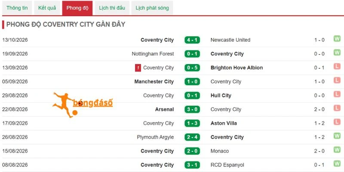Select the Lịch thi đấu tab
Viewport: 344px width, 172px height.
[112, 8]
